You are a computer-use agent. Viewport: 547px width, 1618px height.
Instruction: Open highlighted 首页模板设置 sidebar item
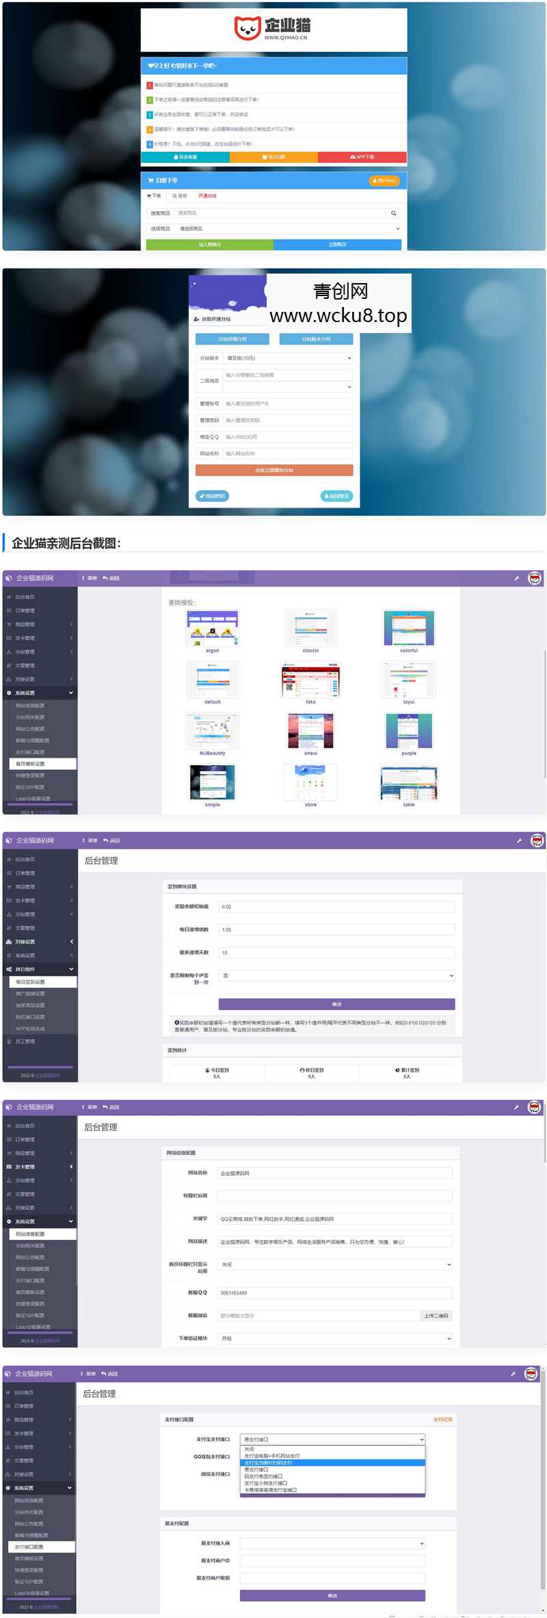coord(42,764)
